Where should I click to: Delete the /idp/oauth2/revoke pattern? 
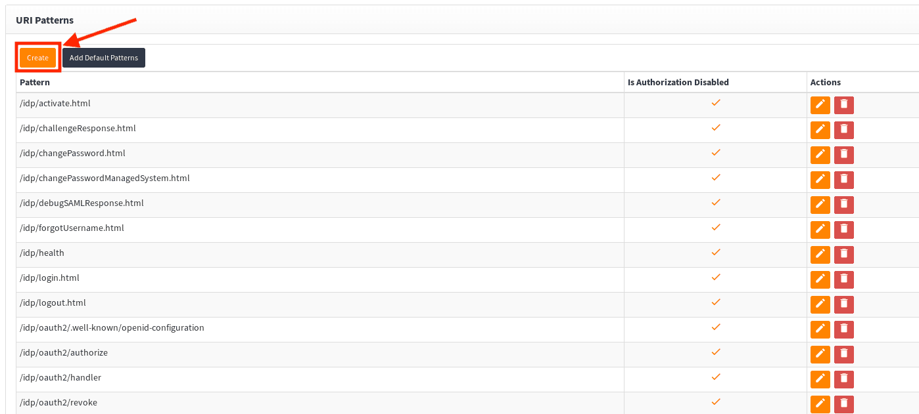tap(844, 404)
